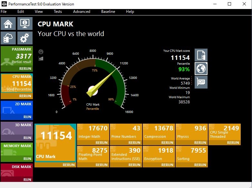Click the green 93% percentile value
The width and height of the screenshot is (252, 188).
[x=184, y=69]
